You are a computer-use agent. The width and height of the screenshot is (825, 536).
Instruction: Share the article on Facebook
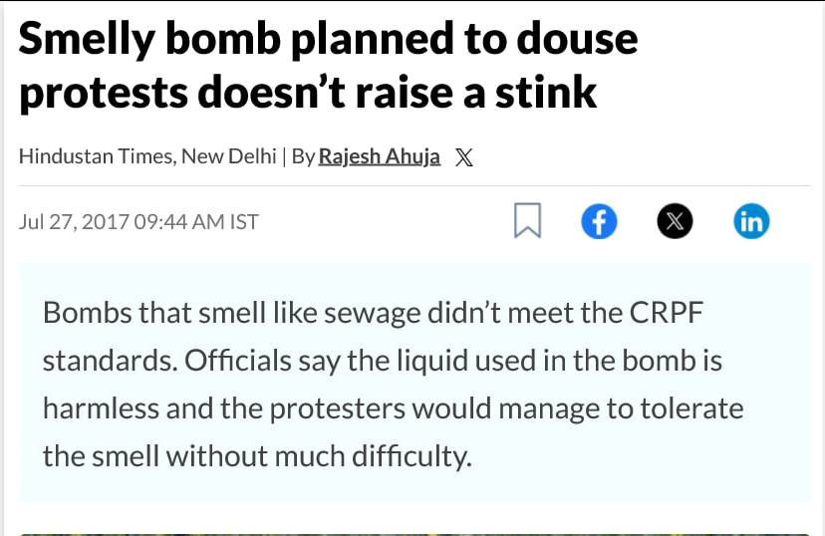pos(599,221)
